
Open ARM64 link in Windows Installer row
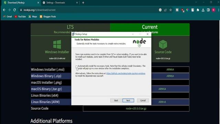pos(170,70)
